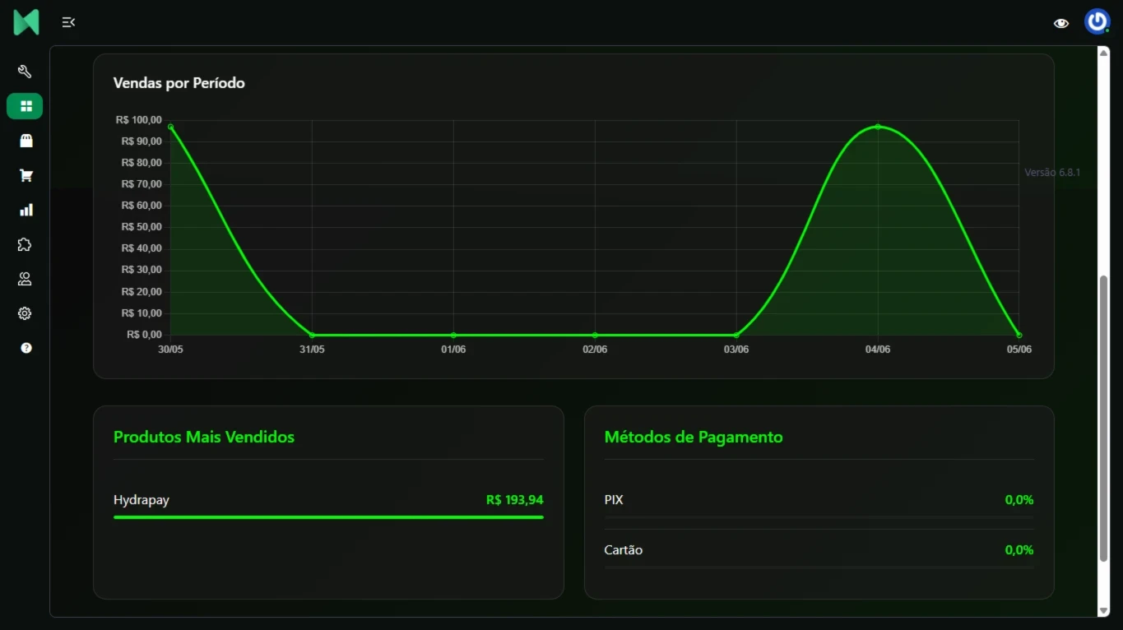Select the PIX payment method row
The image size is (1123, 630).
click(614, 499)
